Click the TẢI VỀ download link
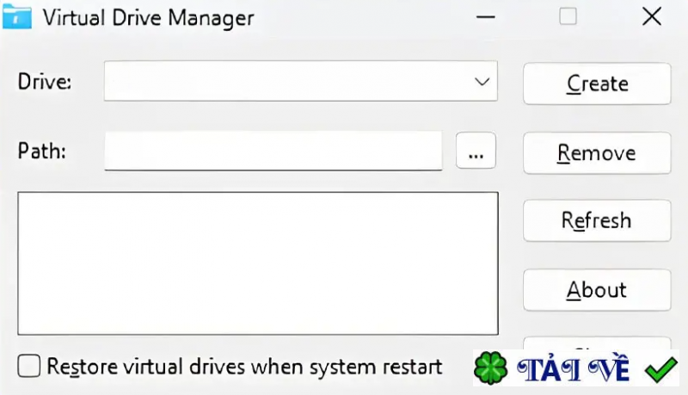The width and height of the screenshot is (688, 395). pyautogui.click(x=574, y=370)
